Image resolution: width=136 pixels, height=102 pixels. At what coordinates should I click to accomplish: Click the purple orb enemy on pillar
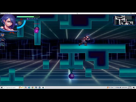[x=37, y=30]
